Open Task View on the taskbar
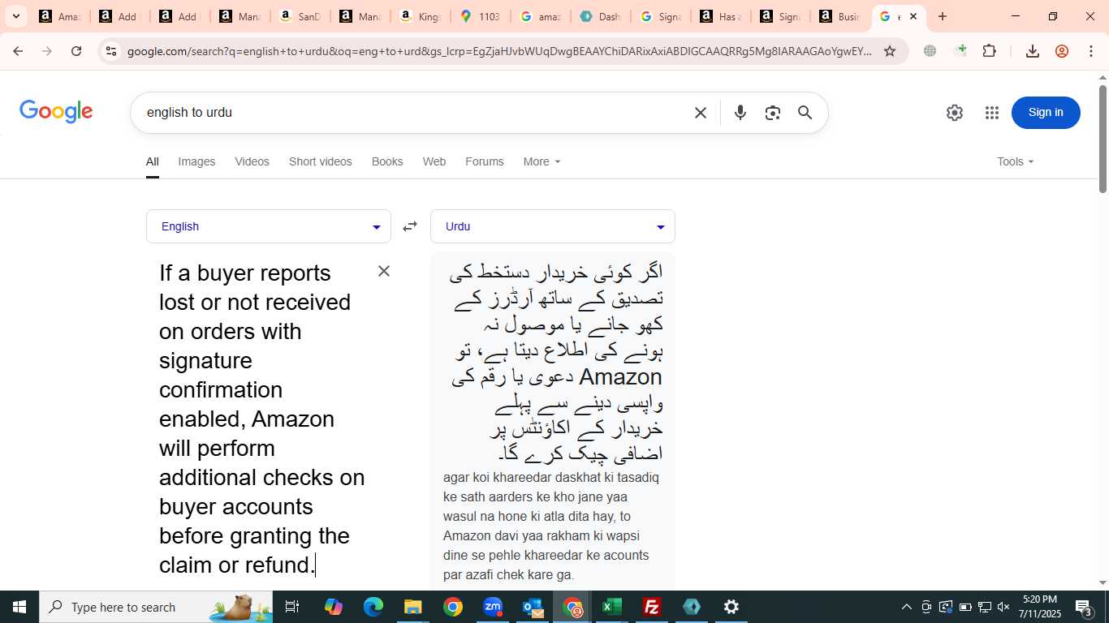The image size is (1109, 623). click(x=292, y=607)
